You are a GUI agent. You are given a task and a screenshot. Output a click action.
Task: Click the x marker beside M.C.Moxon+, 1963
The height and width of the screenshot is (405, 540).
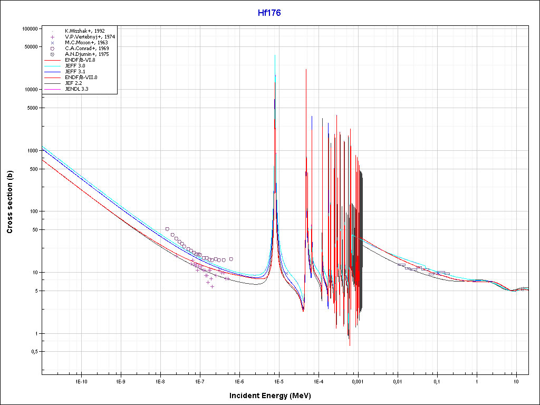tap(53, 43)
